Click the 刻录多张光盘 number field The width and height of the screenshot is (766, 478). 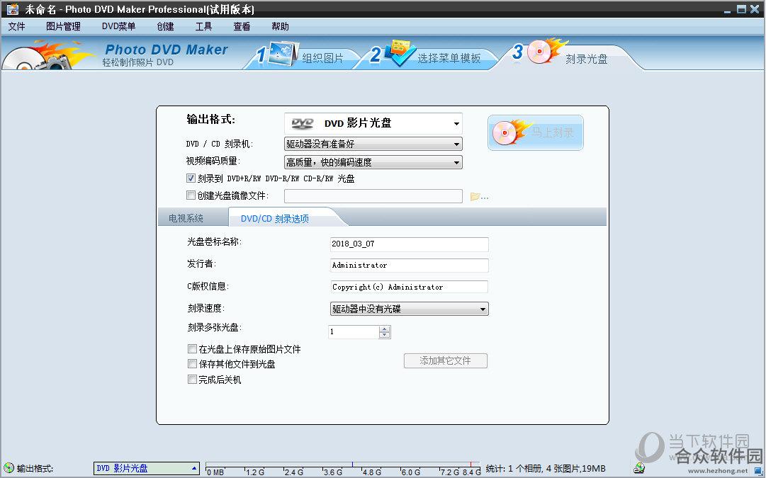[354, 332]
